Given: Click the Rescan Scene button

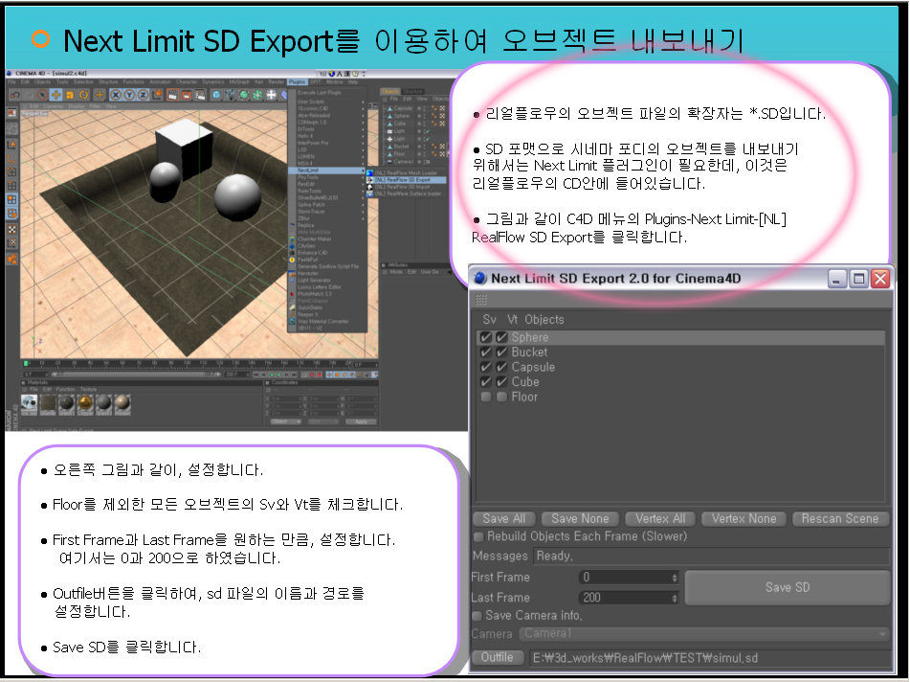Looking at the screenshot, I should [840, 519].
